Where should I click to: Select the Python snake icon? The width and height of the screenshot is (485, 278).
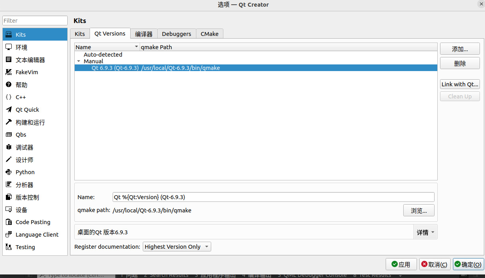tap(9, 172)
